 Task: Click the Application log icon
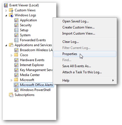[16, 20]
